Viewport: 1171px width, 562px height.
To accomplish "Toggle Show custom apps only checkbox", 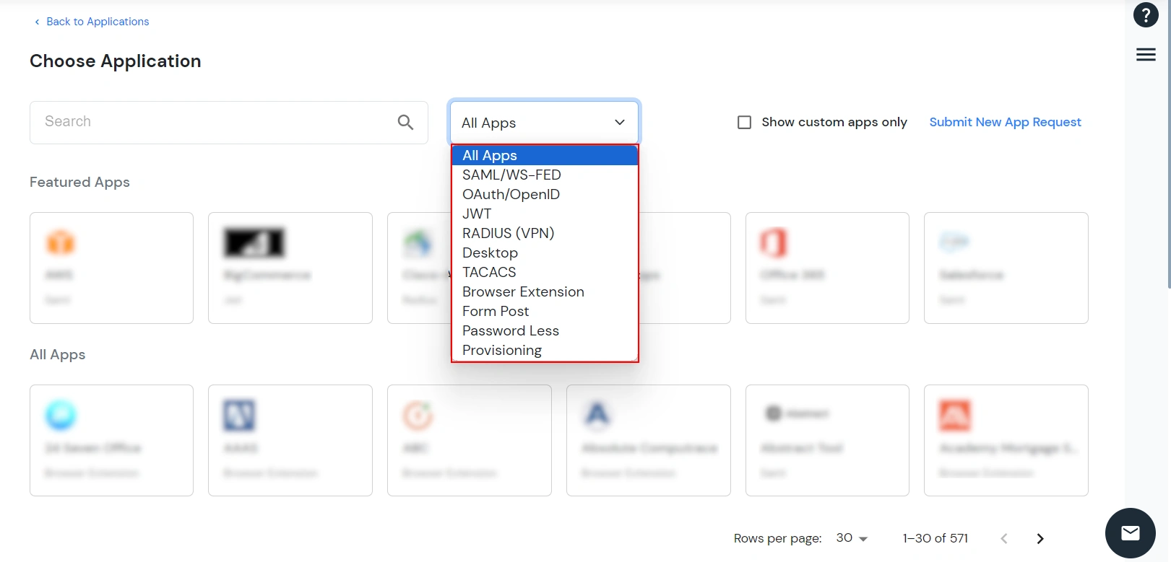I will tap(744, 123).
